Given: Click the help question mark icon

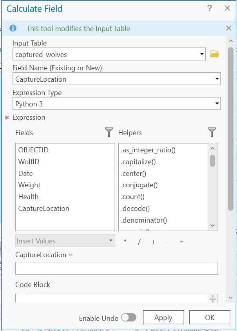Looking at the screenshot, I should pos(210,9).
